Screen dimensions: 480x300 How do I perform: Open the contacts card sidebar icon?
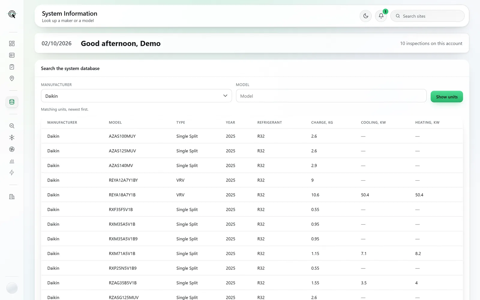[12, 55]
